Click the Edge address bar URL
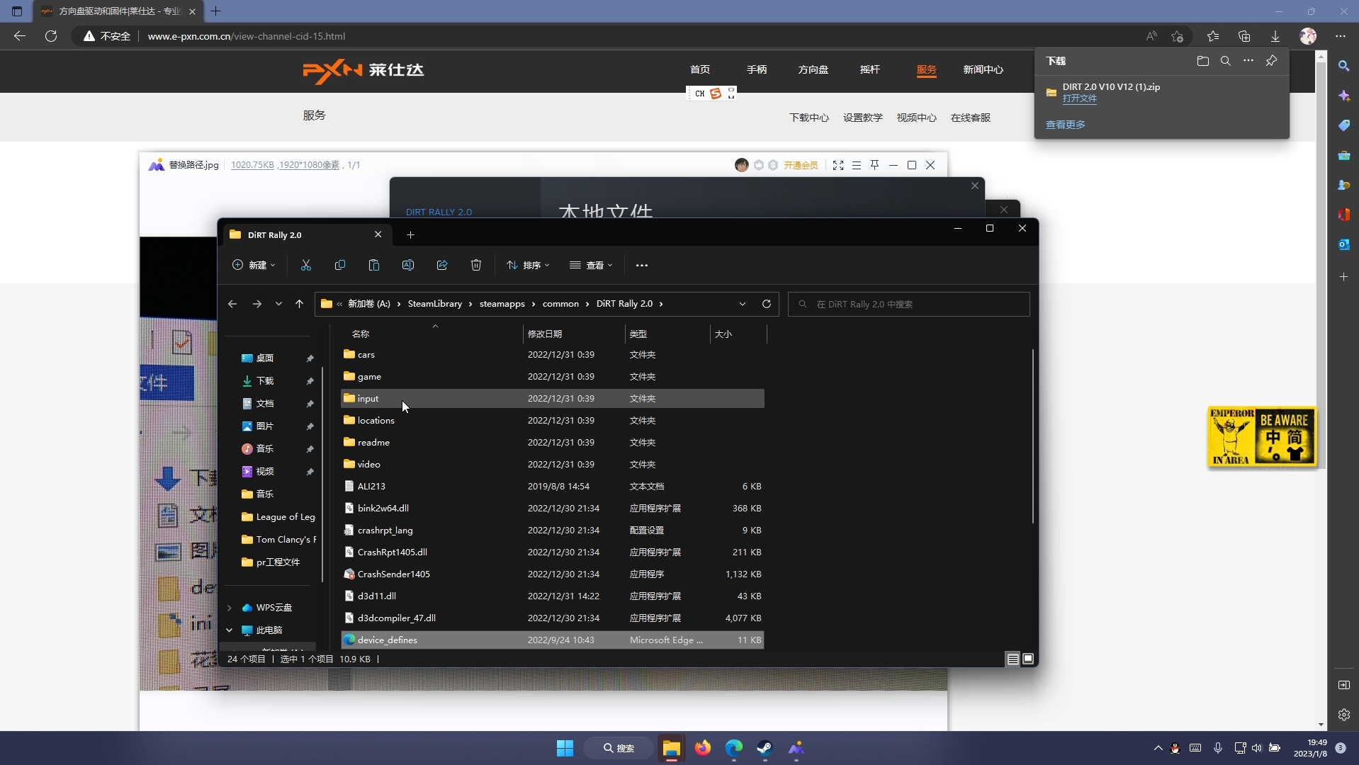The image size is (1359, 765). point(247,36)
